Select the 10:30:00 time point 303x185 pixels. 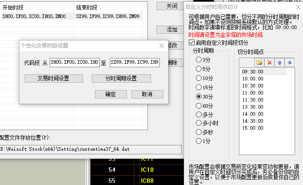point(253,86)
